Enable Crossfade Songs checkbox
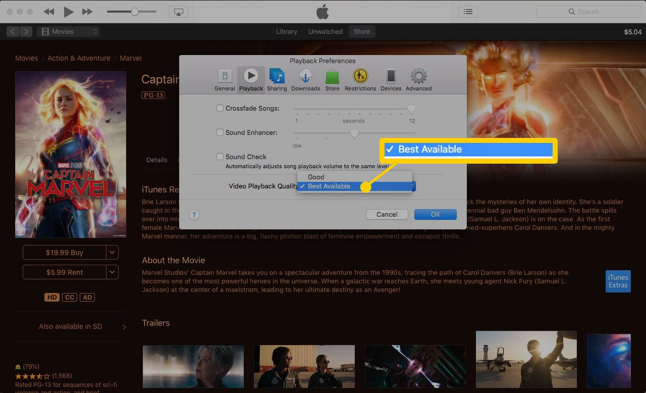The image size is (646, 393). [x=220, y=108]
